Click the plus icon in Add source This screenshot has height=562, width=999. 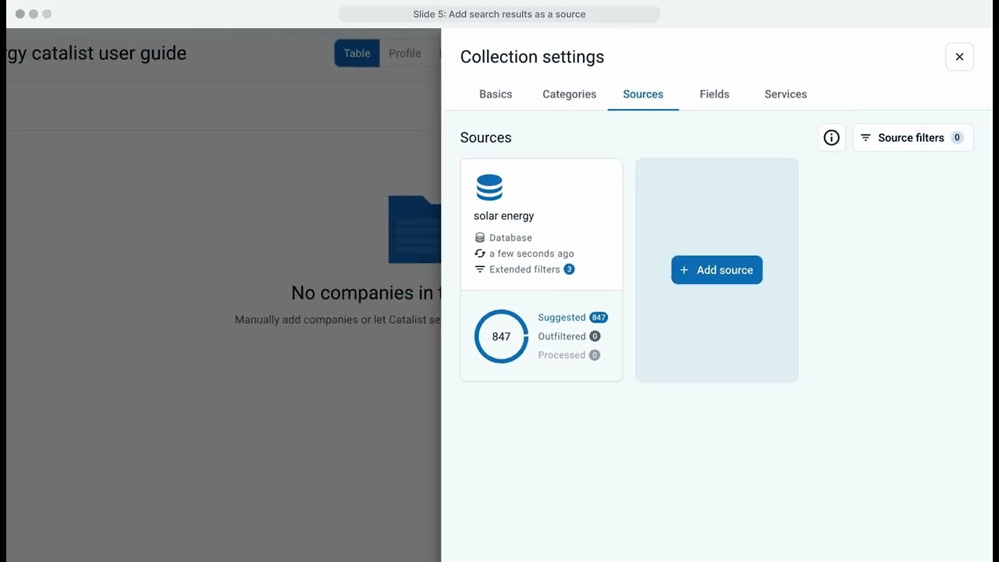pos(684,270)
